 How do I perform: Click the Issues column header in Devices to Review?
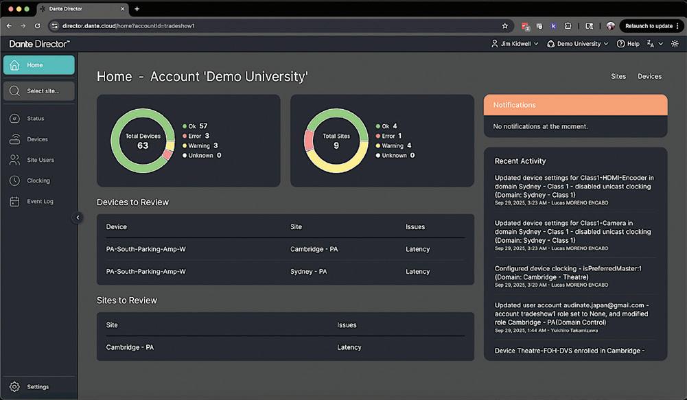(x=415, y=226)
